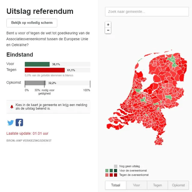Screen dimensions: 192x192
Task: Switch map view to the Voor tab
Action: click(x=136, y=185)
